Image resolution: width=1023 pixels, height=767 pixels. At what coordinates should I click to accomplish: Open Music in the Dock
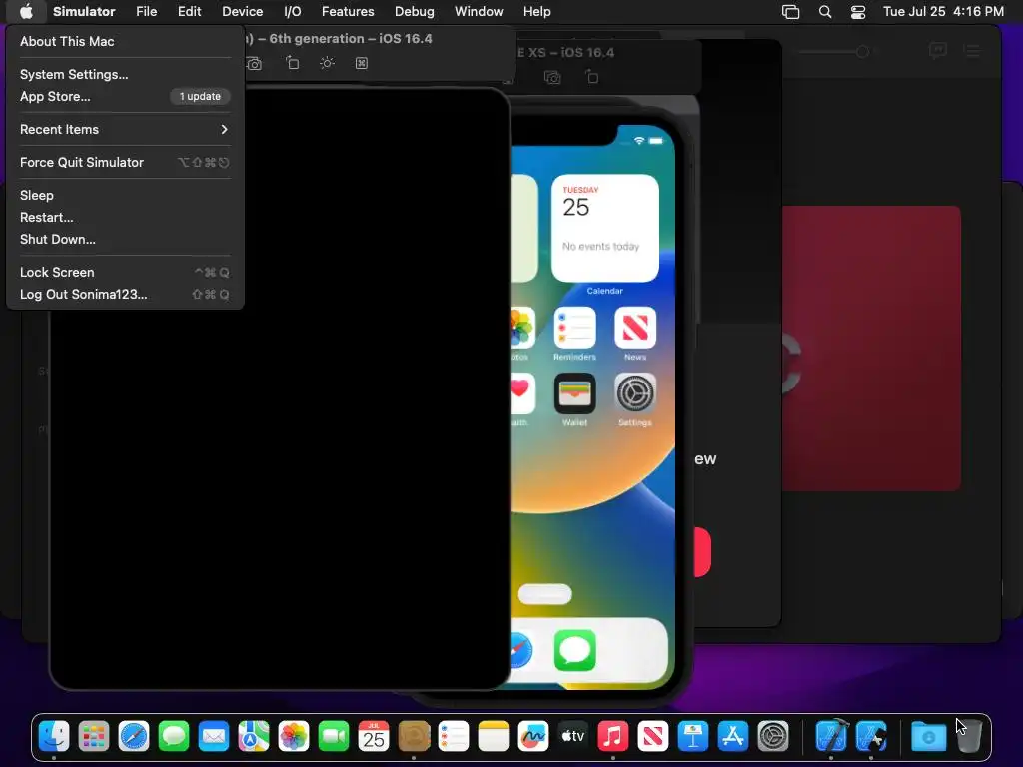[x=613, y=737]
